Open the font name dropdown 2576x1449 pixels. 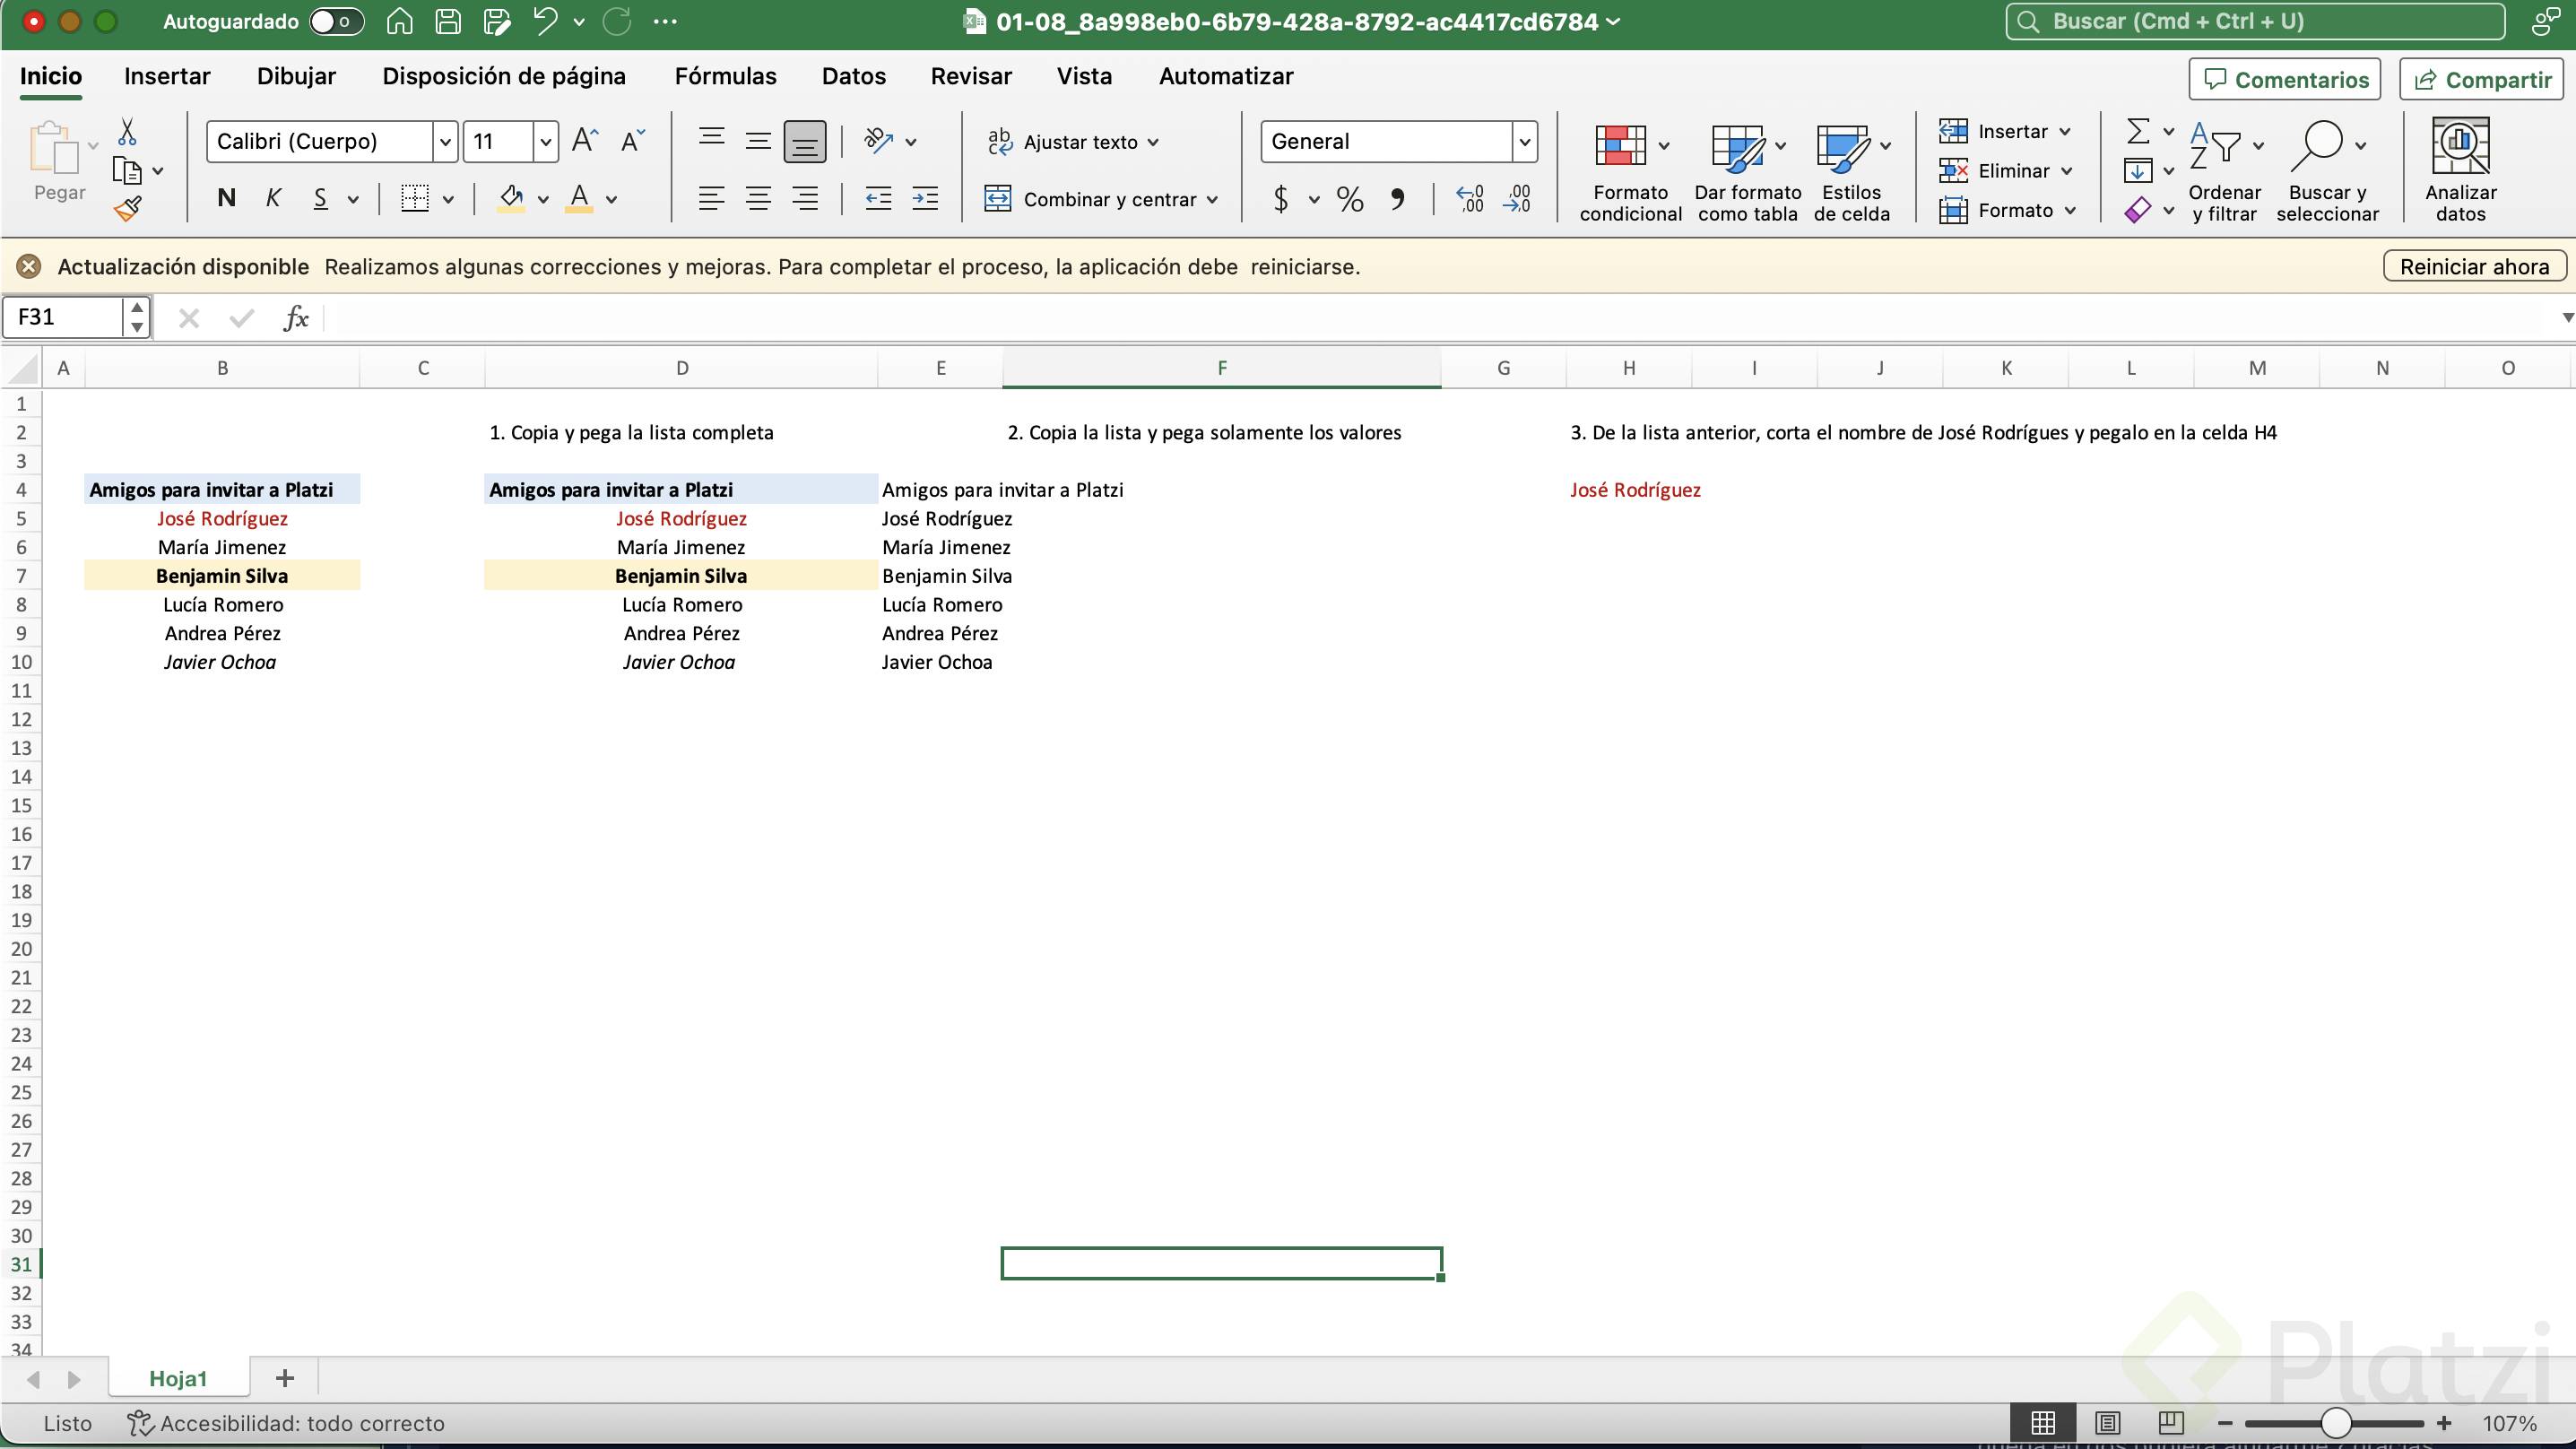pyautogui.click(x=445, y=142)
